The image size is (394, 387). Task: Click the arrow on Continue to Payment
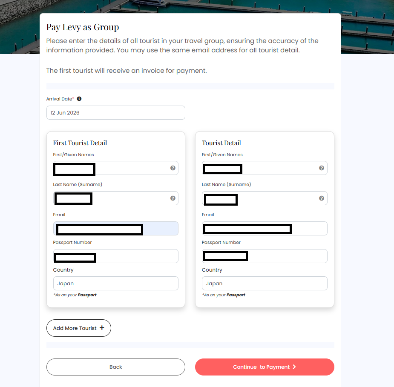pyautogui.click(x=294, y=367)
